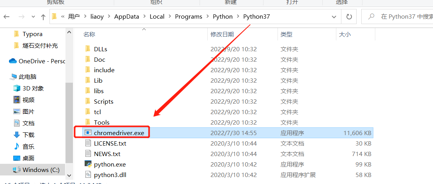
Task: Expand address bar history dropdown
Action: [334, 17]
